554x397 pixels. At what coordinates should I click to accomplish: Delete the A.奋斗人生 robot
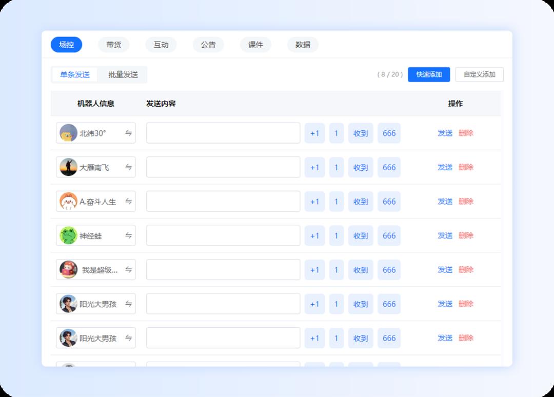pos(466,202)
